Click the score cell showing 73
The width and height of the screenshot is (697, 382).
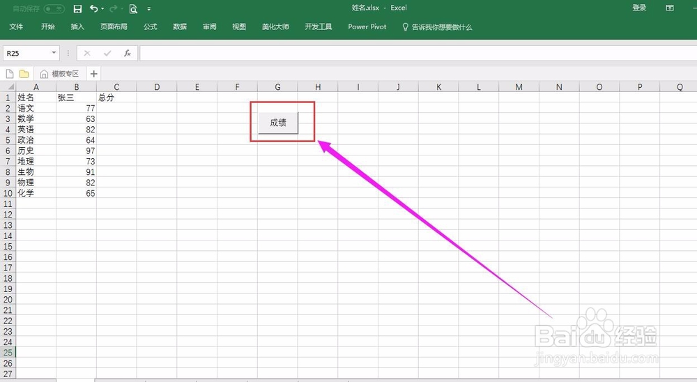tap(77, 162)
